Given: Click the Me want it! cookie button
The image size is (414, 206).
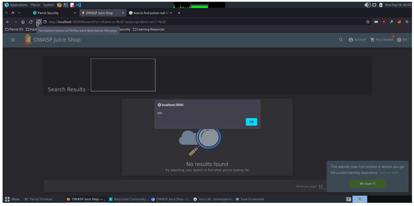Looking at the screenshot, I should (x=367, y=184).
